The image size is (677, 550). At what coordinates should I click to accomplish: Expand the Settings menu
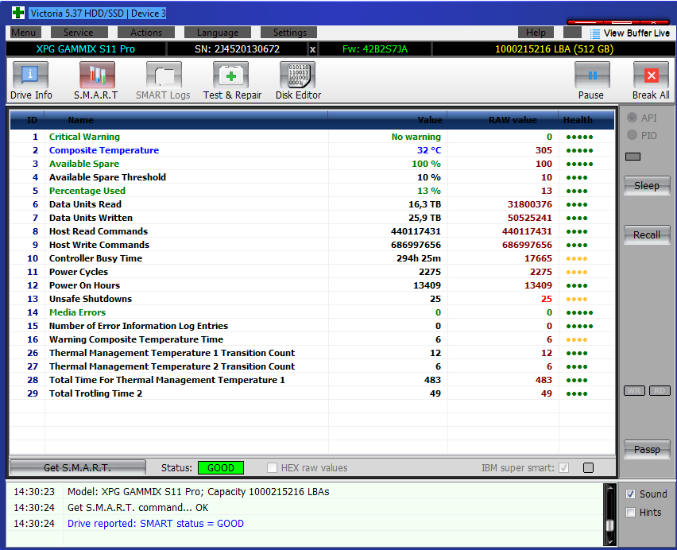[289, 33]
